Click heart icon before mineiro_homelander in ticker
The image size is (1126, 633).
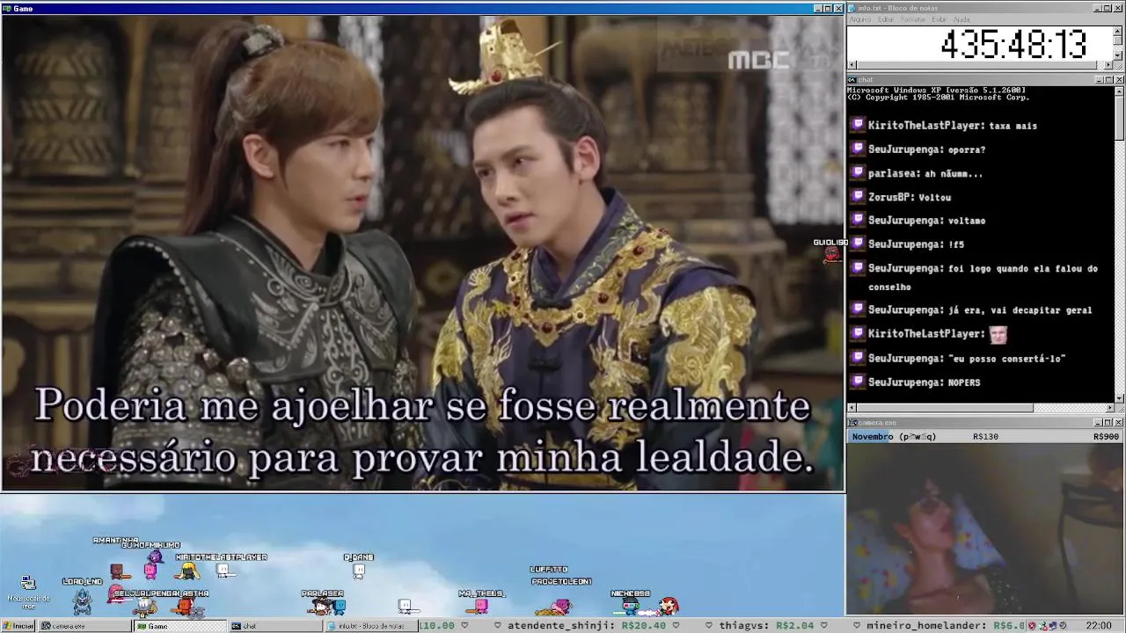click(x=858, y=626)
